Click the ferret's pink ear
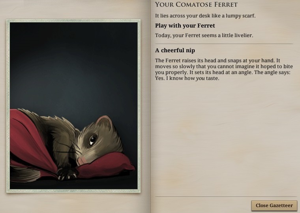The width and height of the screenshot is (300, 213). click(104, 121)
